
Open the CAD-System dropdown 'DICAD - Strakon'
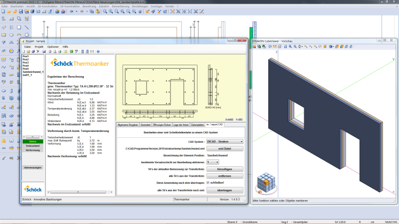(225, 141)
